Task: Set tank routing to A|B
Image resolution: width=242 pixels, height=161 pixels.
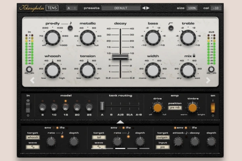Action: pos(120,115)
